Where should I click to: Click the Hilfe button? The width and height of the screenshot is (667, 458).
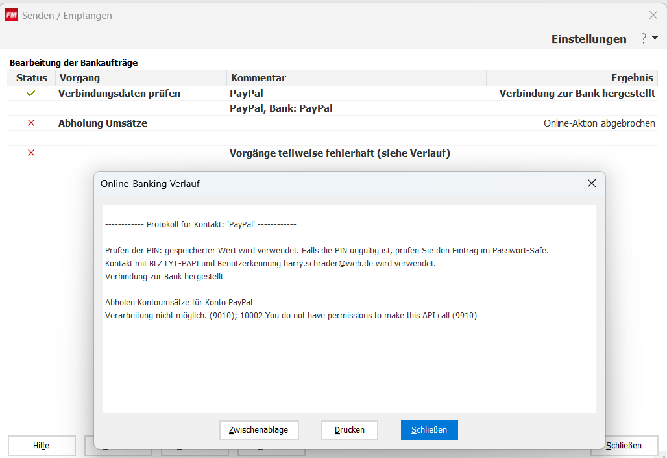click(42, 446)
